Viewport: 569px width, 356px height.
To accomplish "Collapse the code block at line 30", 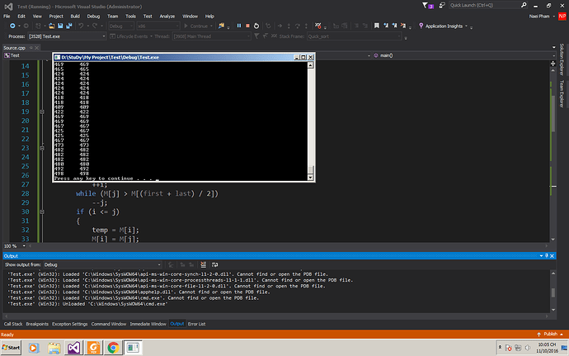I will tap(42, 211).
